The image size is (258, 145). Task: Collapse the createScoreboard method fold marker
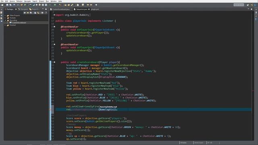(54, 62)
